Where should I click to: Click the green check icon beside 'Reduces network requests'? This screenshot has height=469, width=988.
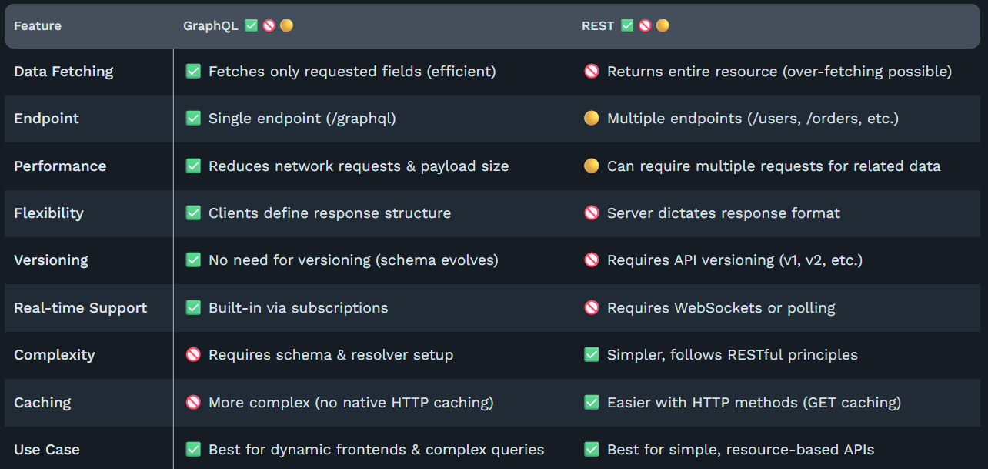(193, 166)
